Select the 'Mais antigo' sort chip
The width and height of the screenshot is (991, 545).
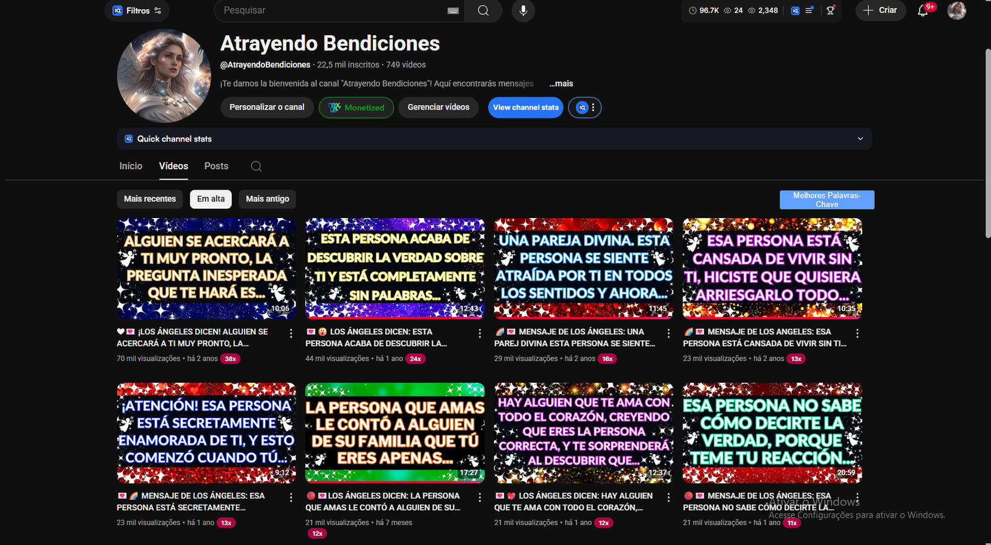tap(267, 199)
